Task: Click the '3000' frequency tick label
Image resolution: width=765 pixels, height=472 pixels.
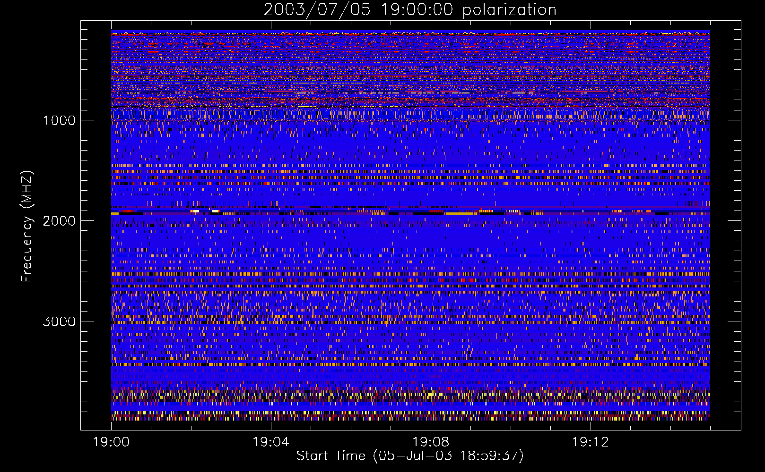Action: click(x=59, y=321)
